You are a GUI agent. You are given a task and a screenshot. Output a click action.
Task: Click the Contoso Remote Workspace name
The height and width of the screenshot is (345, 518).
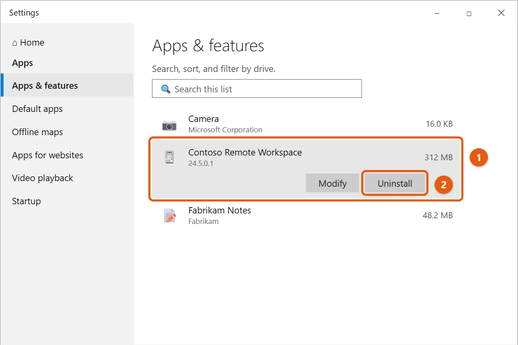click(x=245, y=152)
